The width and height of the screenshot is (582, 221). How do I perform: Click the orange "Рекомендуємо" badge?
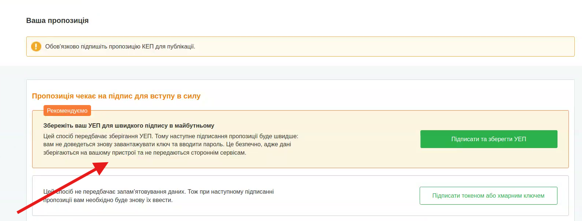pyautogui.click(x=67, y=110)
